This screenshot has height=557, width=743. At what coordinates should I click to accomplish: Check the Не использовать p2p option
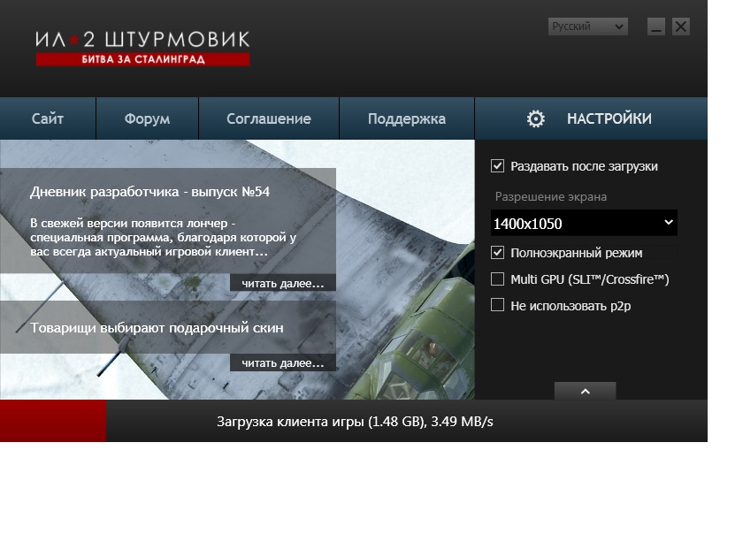[497, 305]
